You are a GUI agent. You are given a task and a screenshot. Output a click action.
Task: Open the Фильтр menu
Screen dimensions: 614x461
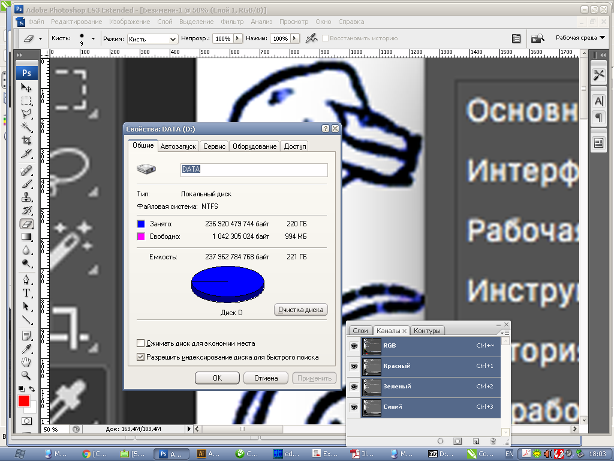click(232, 22)
